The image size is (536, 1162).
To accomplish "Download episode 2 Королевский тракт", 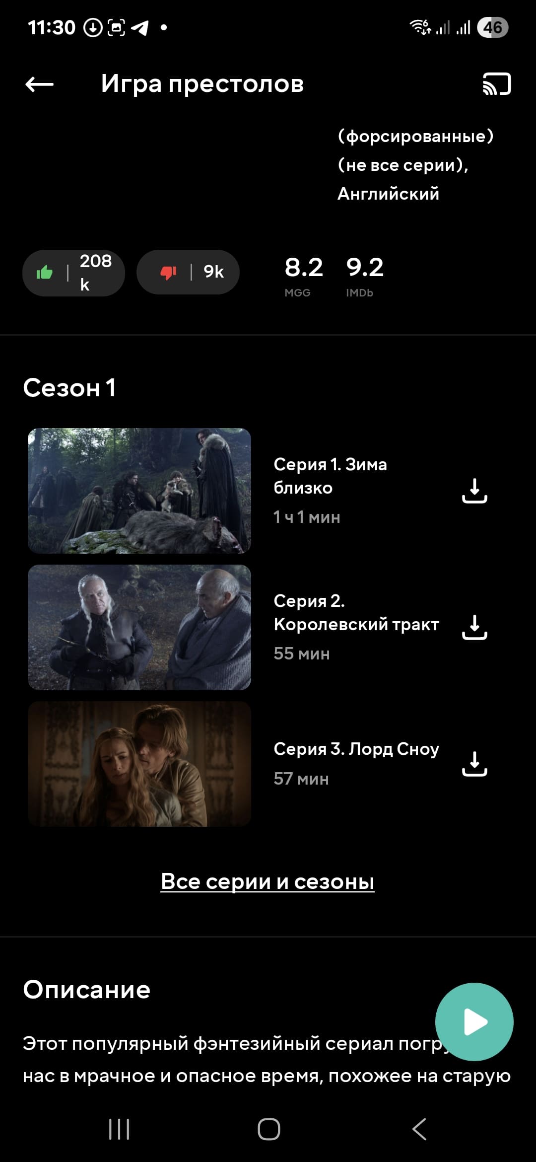I will tap(474, 627).
